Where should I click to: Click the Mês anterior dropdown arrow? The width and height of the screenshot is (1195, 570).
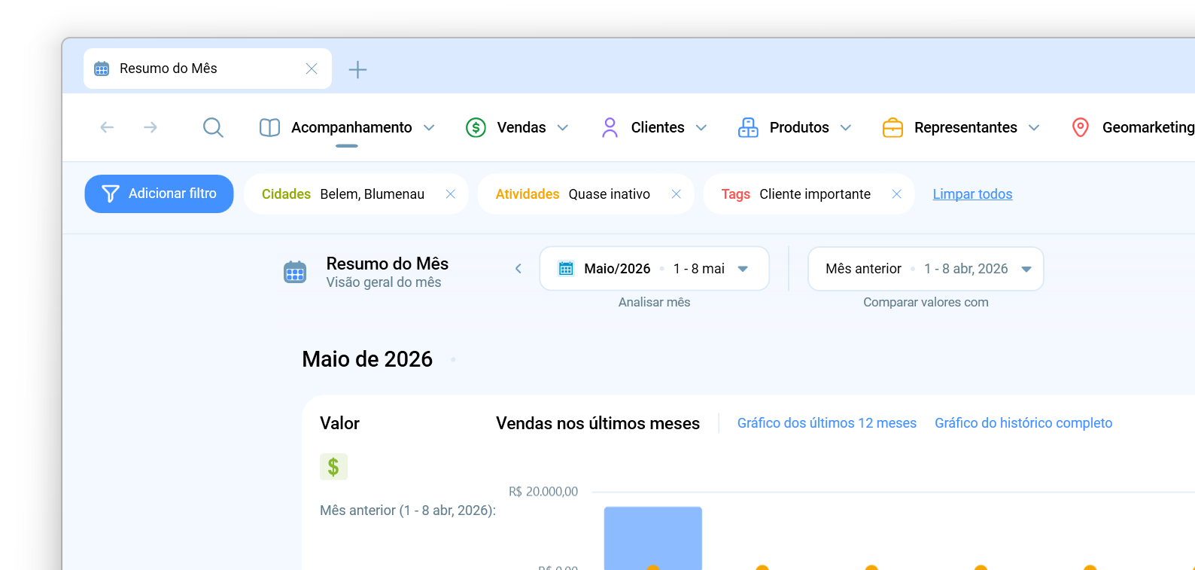tap(1026, 269)
